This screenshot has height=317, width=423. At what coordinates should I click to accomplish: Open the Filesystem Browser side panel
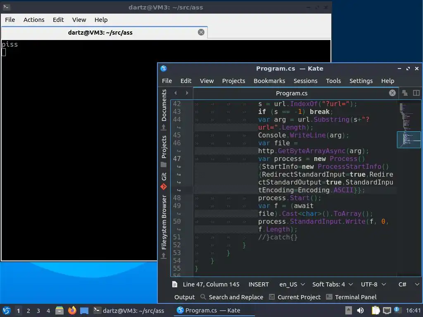[164, 227]
